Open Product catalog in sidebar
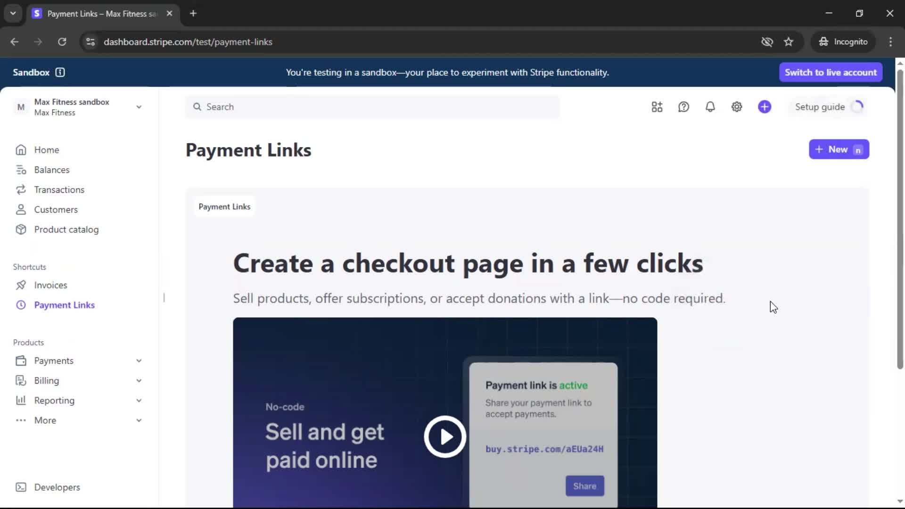Image resolution: width=905 pixels, height=509 pixels. coord(66,230)
